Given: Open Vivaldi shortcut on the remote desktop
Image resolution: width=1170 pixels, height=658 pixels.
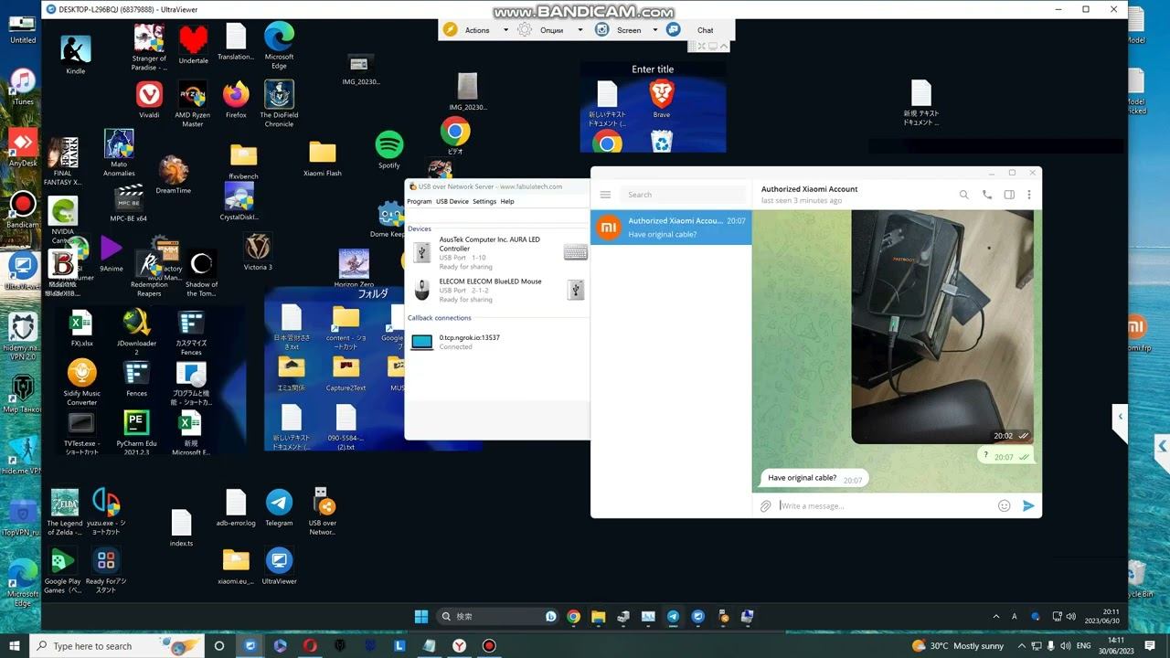Looking at the screenshot, I should [x=149, y=100].
